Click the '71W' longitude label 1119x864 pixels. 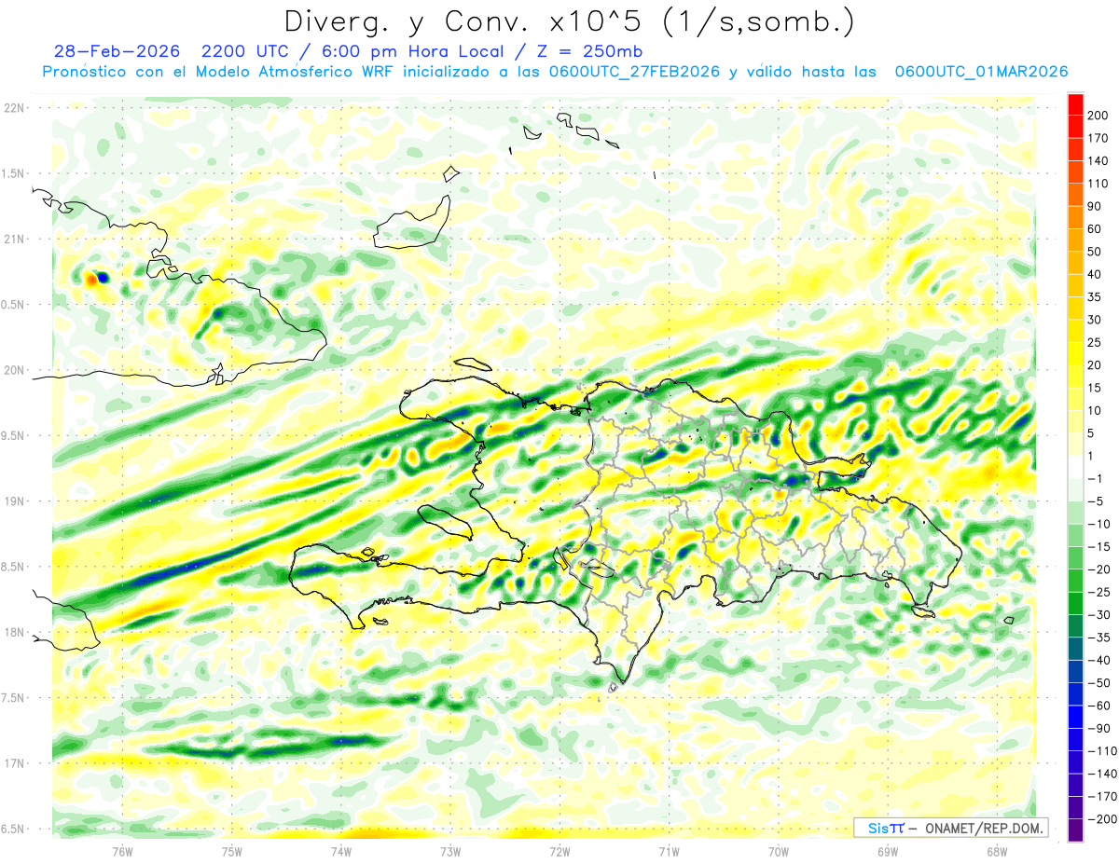669,851
